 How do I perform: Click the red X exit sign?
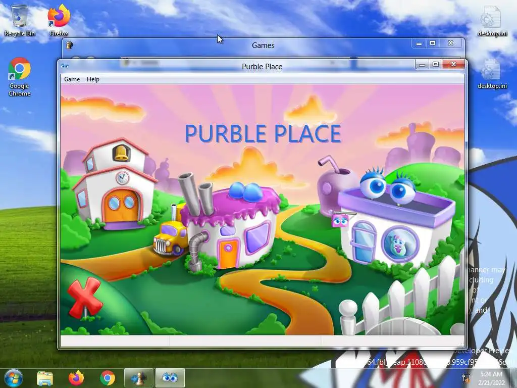[84, 298]
